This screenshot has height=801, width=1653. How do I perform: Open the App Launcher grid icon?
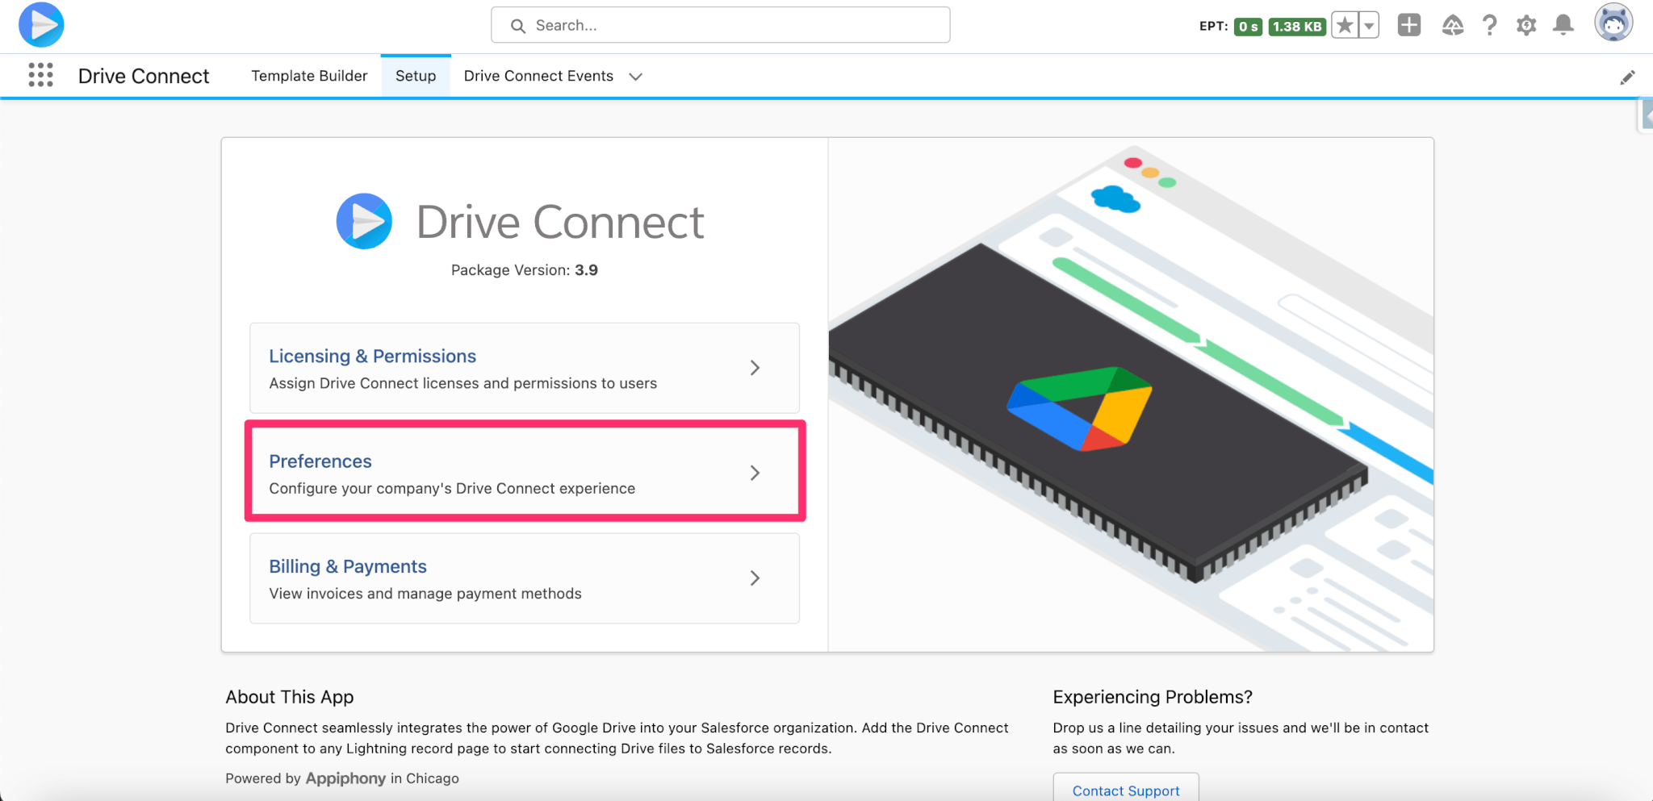(x=40, y=75)
